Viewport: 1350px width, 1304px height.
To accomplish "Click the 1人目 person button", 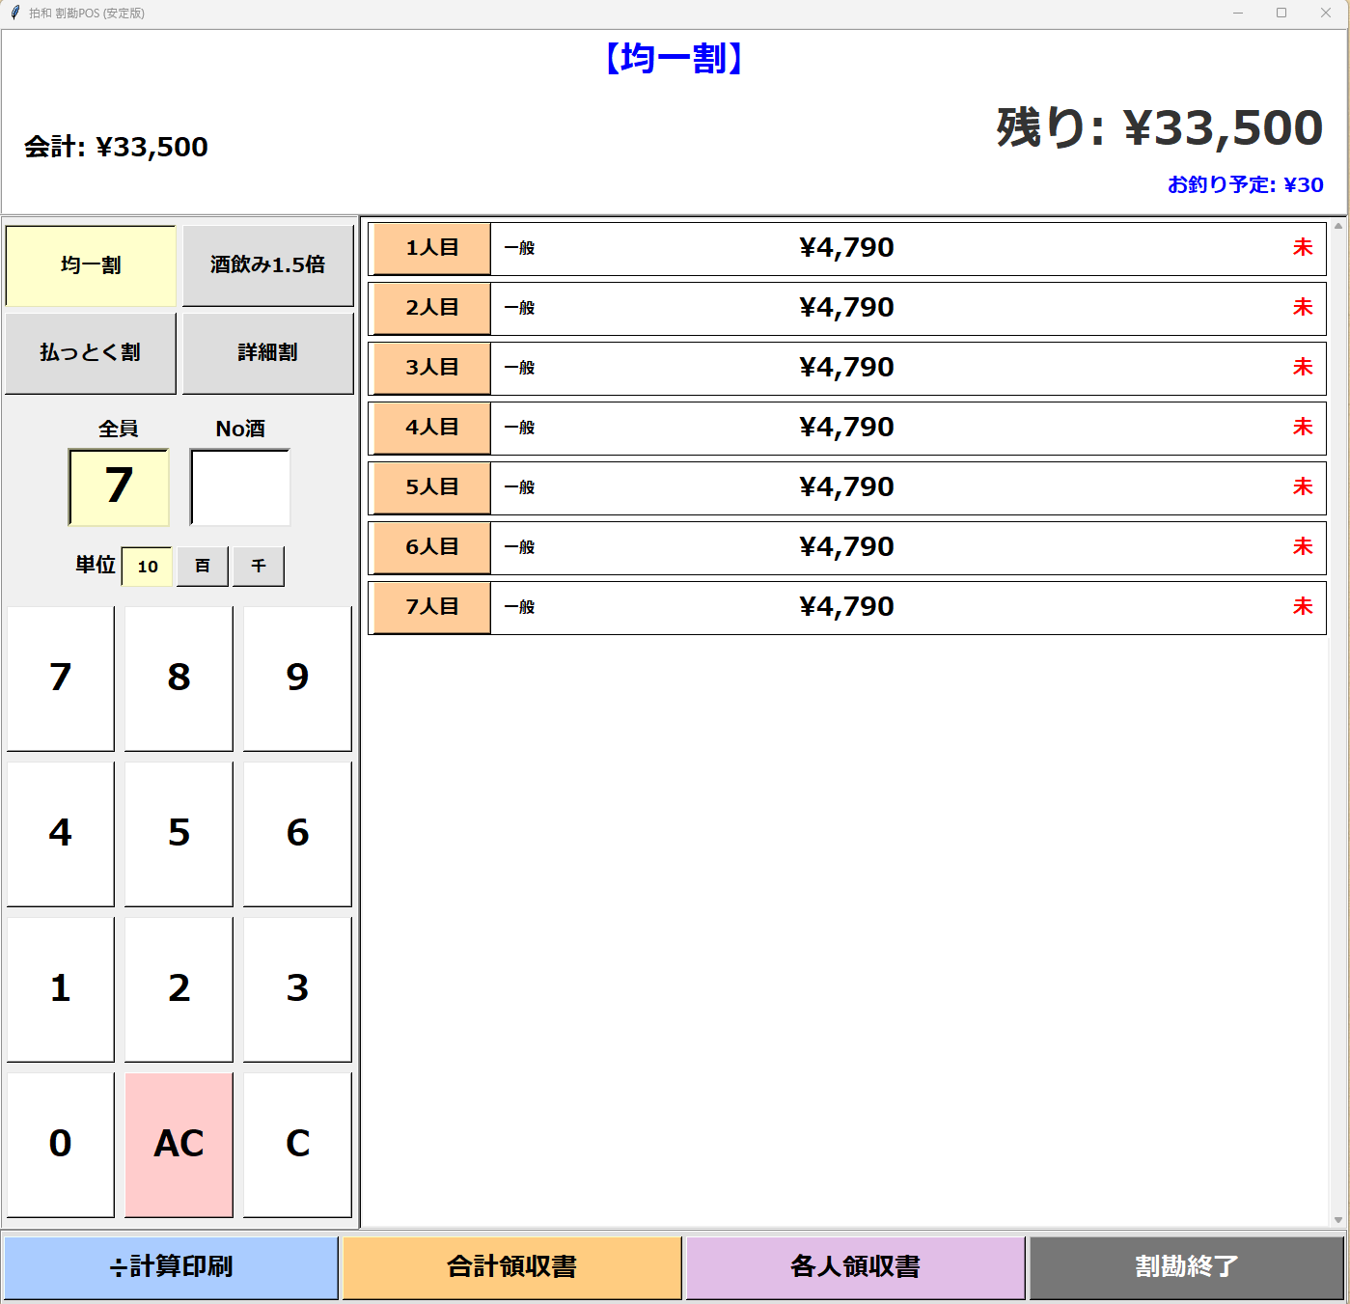I will pos(431,248).
